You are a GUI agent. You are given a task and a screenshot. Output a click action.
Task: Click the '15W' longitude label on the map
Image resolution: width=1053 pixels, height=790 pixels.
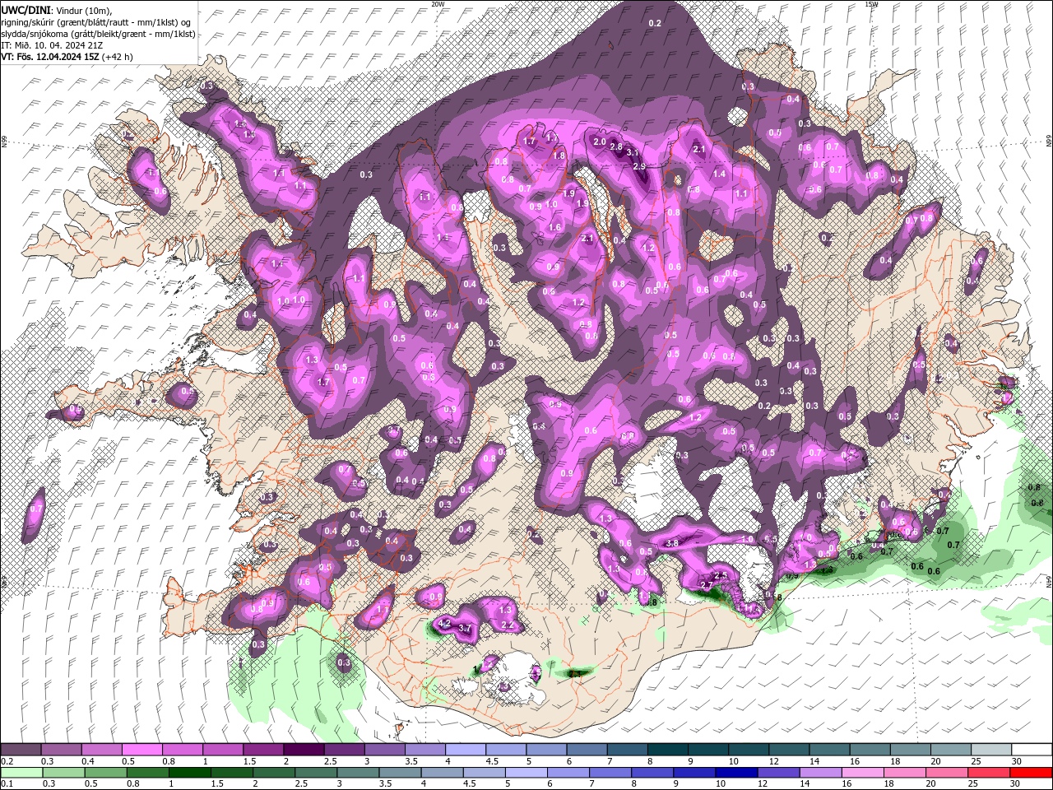[x=871, y=4]
